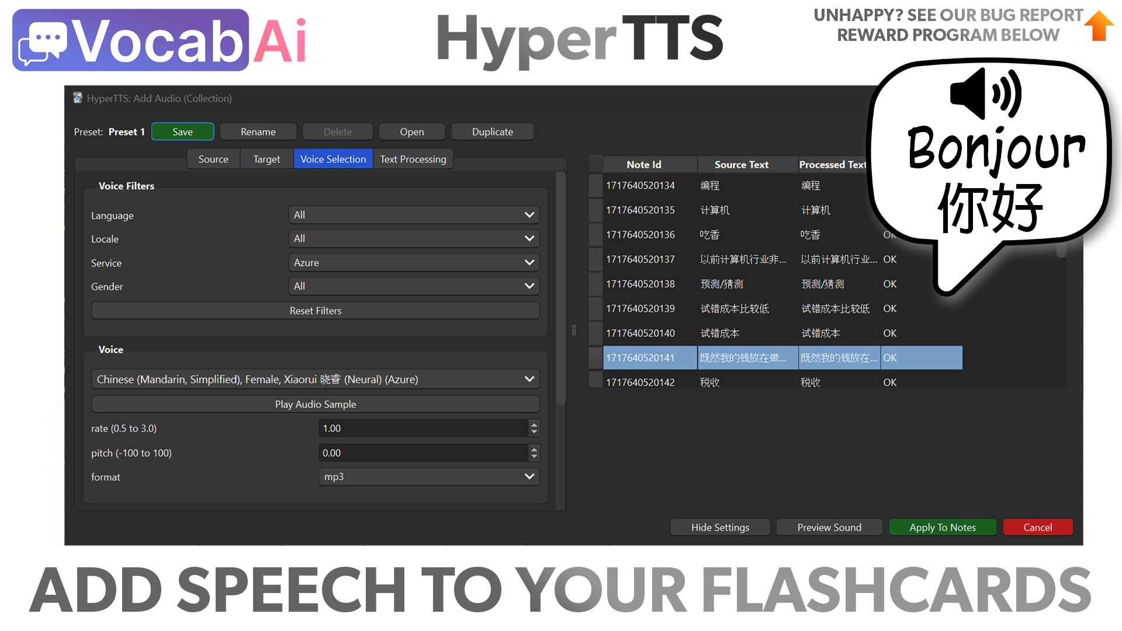Screen dimensions: 1122x631
Task: Open the Service dropdown showing Azure
Action: pos(414,263)
